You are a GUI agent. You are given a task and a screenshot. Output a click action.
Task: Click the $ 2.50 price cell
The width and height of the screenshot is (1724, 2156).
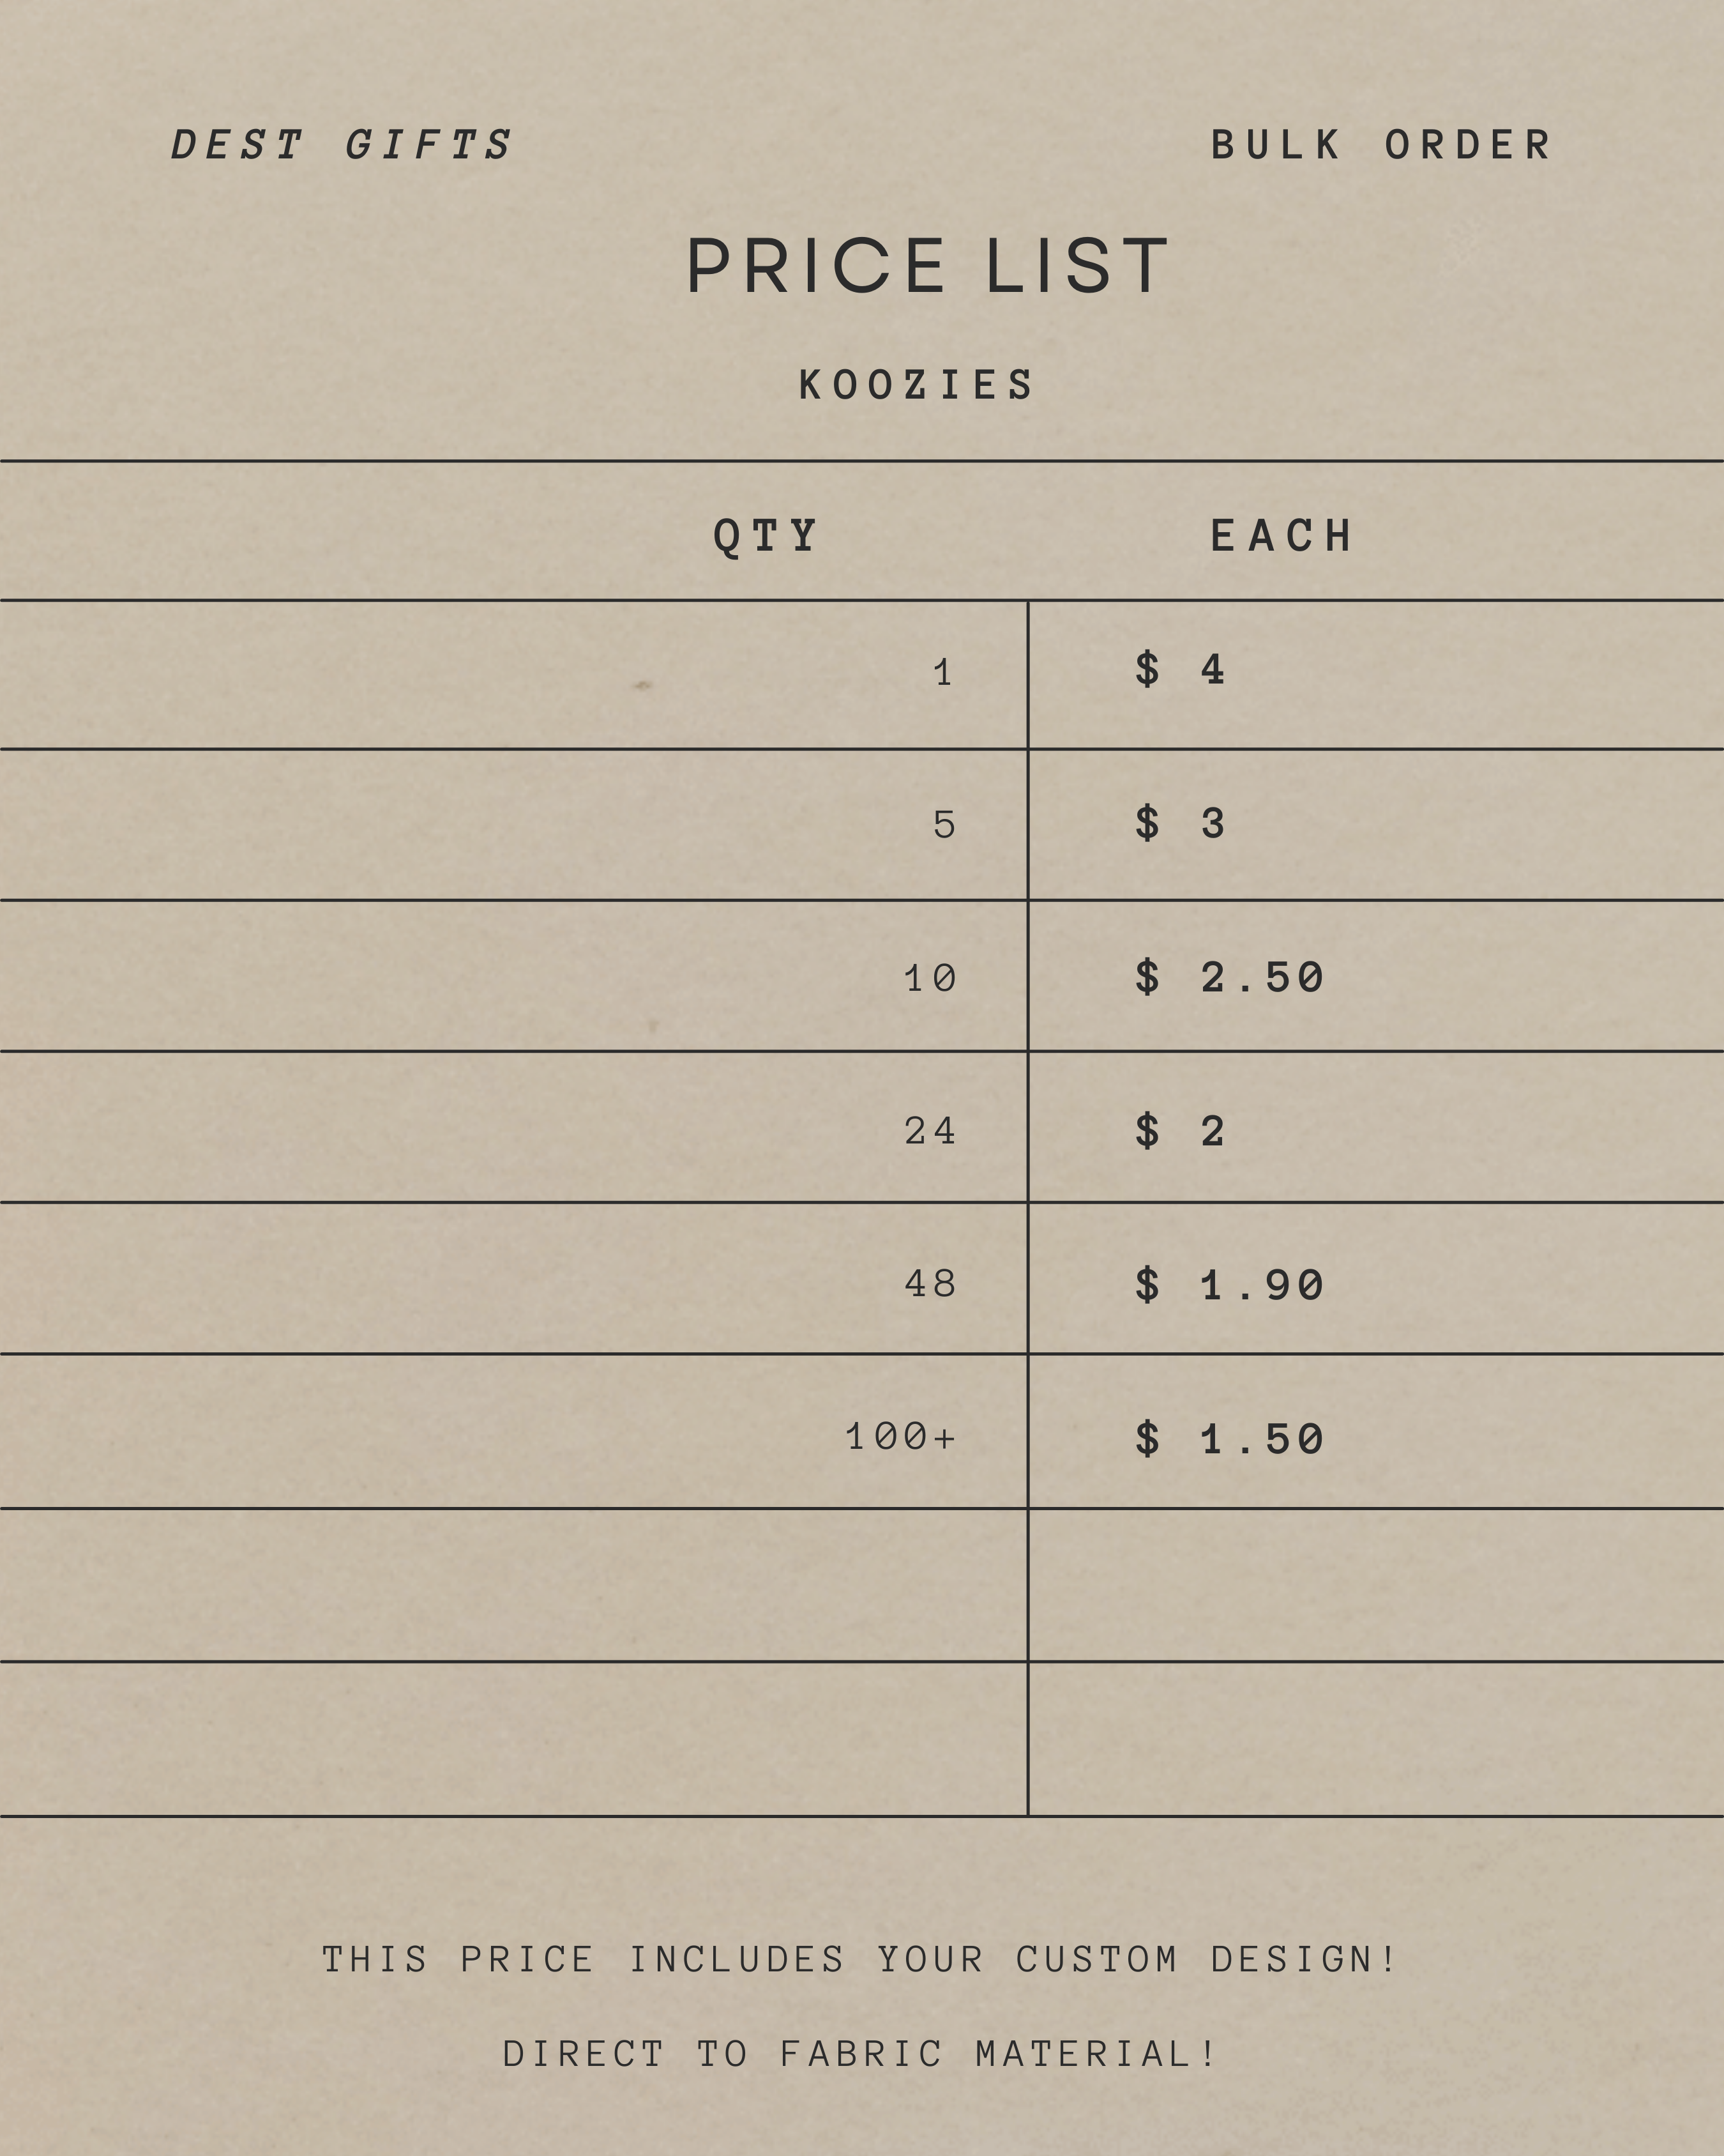tap(1229, 977)
